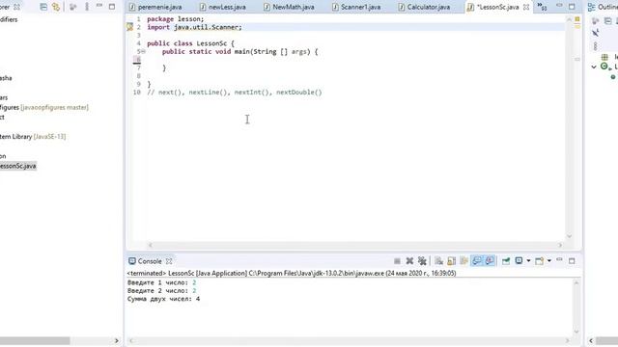This screenshot has height=347, width=618.
Task: Click the import java.util.Scanner line
Action: (x=194, y=27)
